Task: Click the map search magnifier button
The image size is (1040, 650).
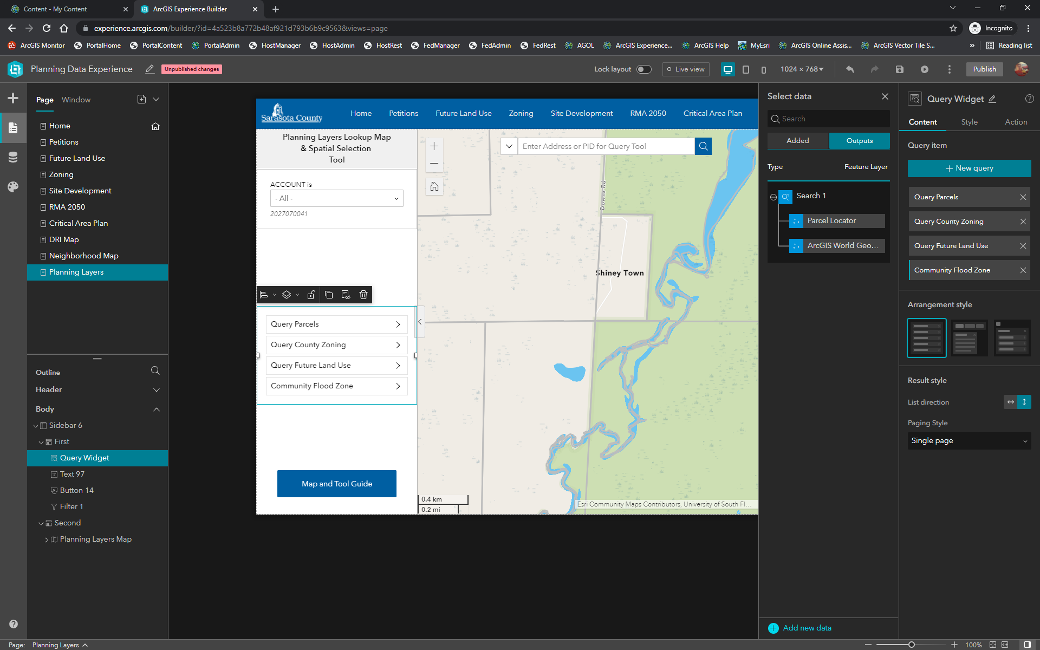Action: (x=703, y=146)
